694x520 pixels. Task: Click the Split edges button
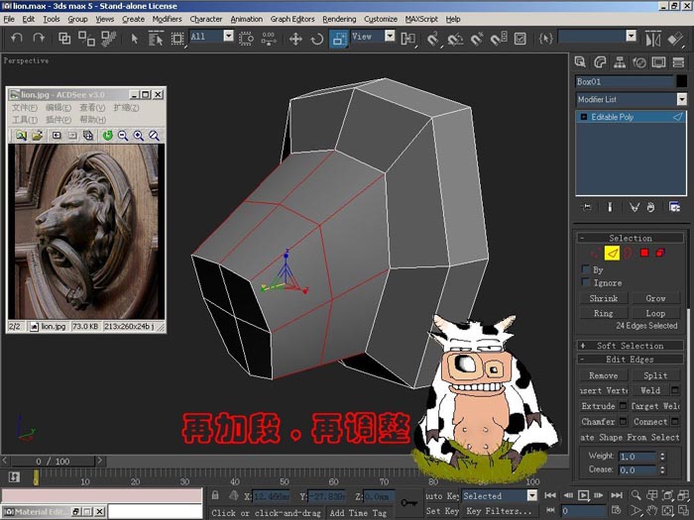tap(655, 375)
